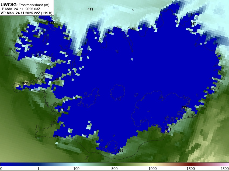Click the map value '105' on east coast
The image size is (229, 171).
point(212,89)
